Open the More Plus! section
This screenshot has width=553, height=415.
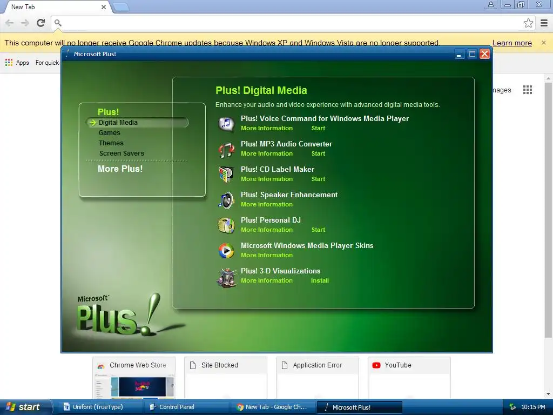tap(120, 169)
